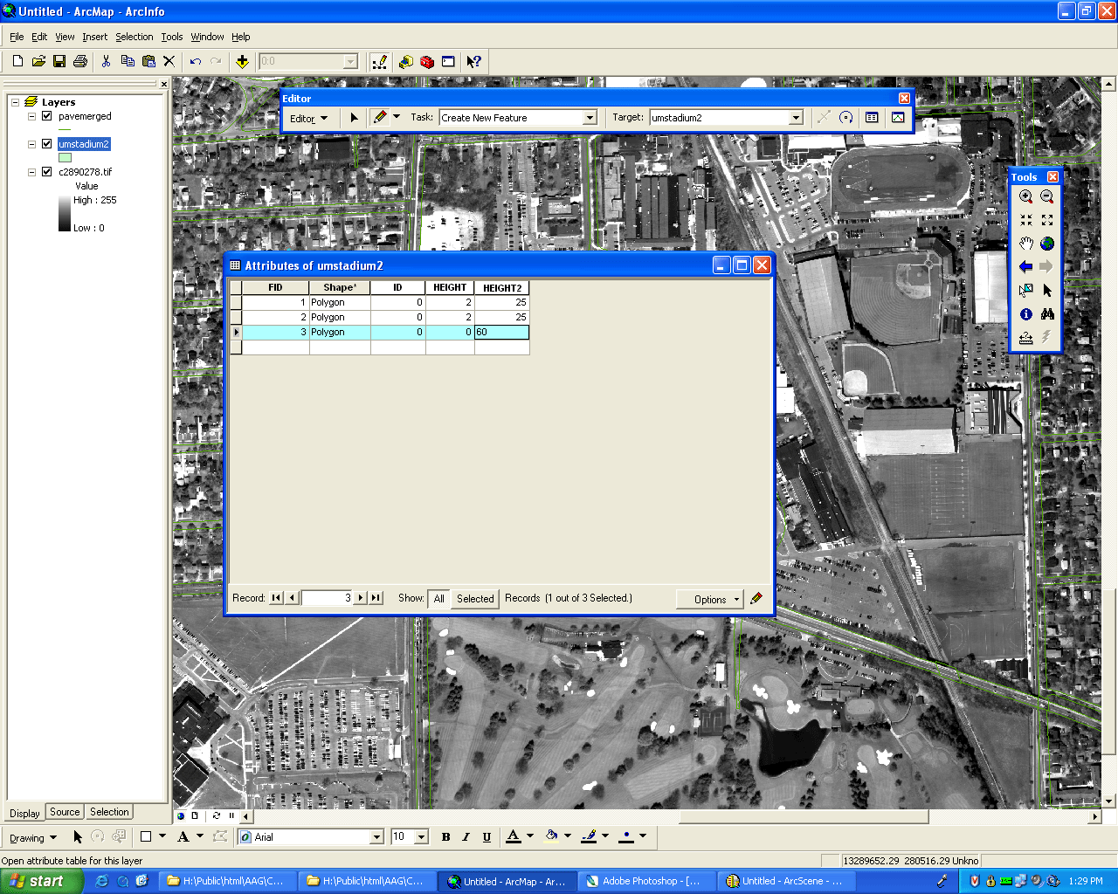
Task: Click the Full Extent globe icon
Action: (x=1047, y=244)
